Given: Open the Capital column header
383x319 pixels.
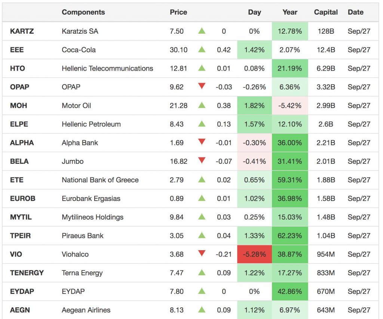Looking at the screenshot, I should coord(325,12).
